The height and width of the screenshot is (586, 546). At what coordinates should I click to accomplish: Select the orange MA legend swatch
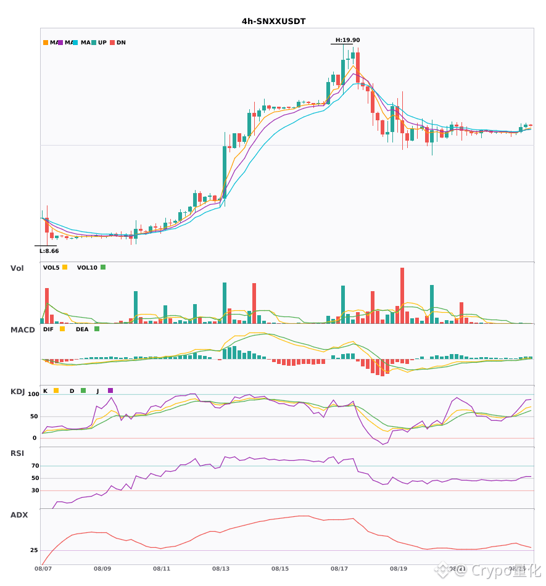46,43
